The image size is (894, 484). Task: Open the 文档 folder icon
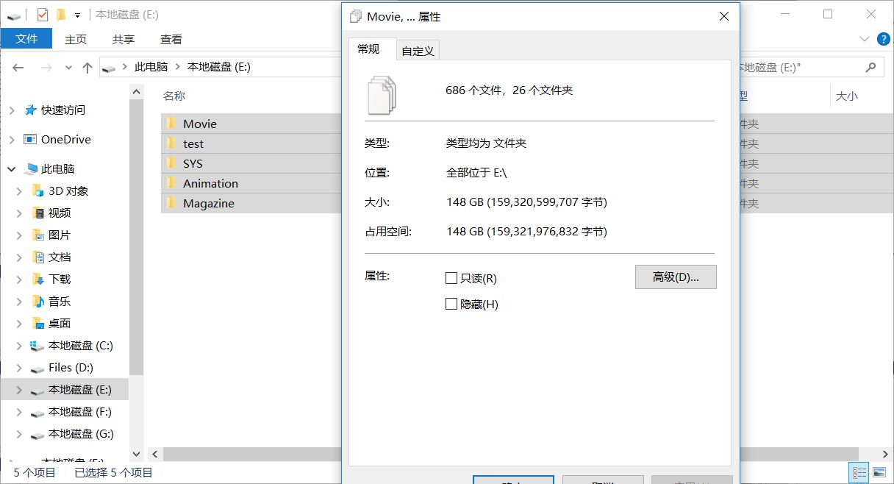(x=37, y=257)
